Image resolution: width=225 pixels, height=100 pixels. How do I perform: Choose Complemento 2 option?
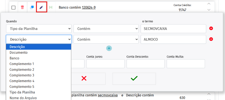click(x=39, y=69)
